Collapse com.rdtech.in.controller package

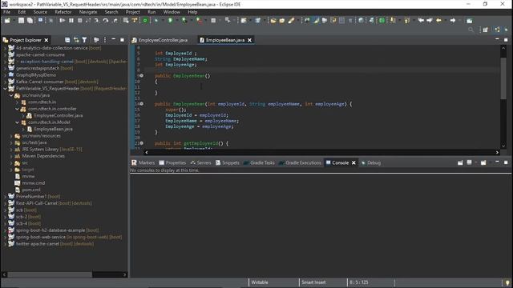(x=18, y=109)
